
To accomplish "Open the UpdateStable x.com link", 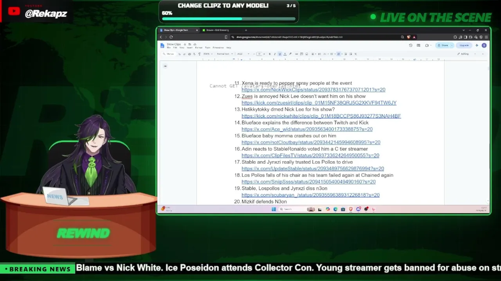I will pyautogui.click(x=313, y=169).
